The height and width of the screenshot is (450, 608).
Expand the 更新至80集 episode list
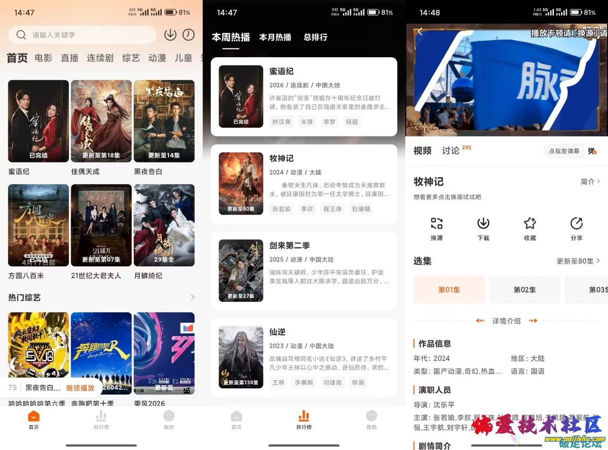(578, 261)
